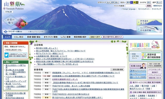Viewport: 165px width, 99px height.
Task: Open 南アルプスマイカー規制について link
Action: [x=50, y=54]
